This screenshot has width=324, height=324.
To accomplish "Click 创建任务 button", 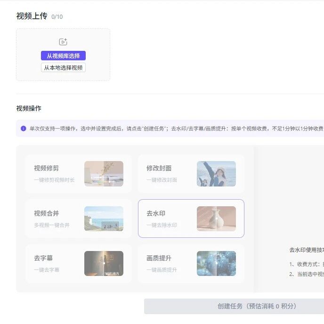I will (234, 306).
